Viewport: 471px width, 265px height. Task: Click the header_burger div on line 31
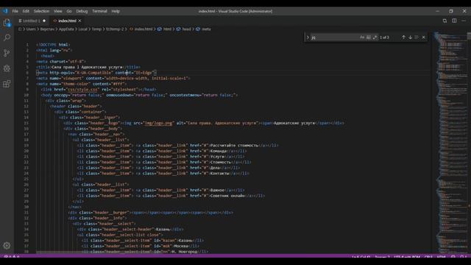pos(150,213)
